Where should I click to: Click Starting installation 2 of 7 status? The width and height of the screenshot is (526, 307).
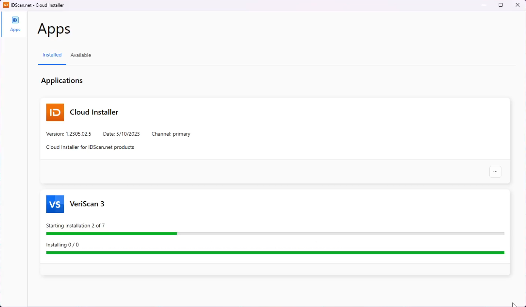(x=75, y=226)
